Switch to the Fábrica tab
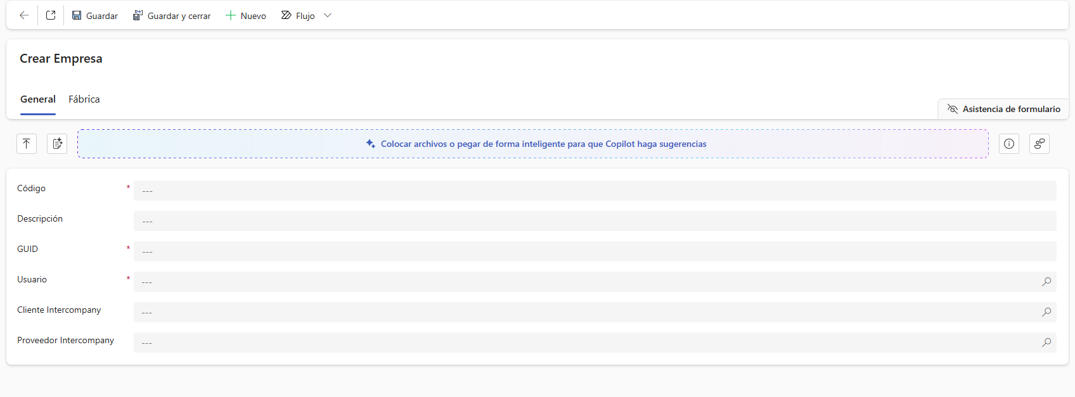Screen dimensions: 1075x397 (x=84, y=99)
